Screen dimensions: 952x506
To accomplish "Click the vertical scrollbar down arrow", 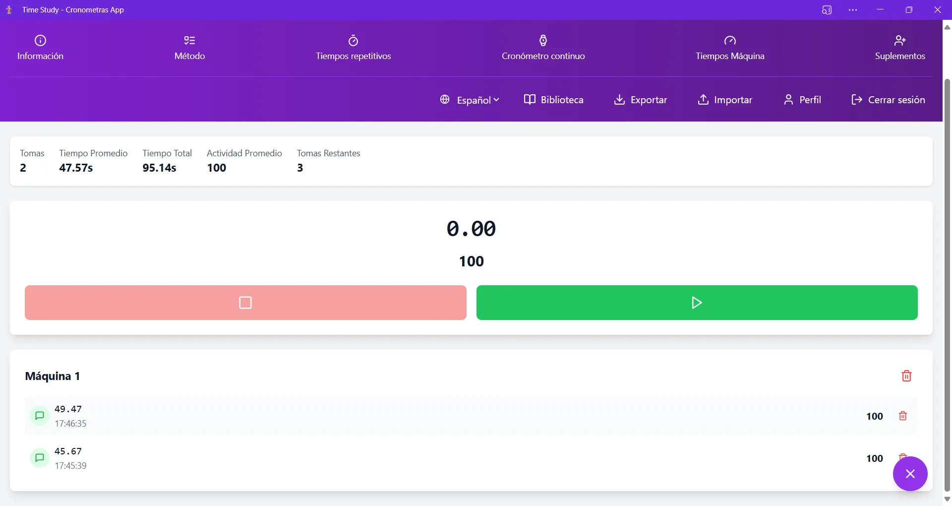I will pos(947,500).
